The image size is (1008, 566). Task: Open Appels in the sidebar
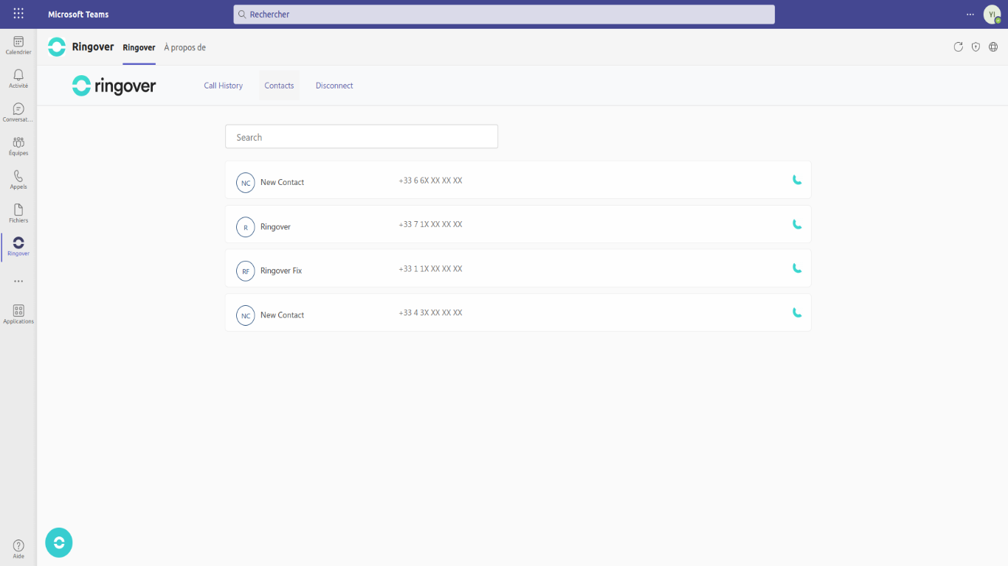click(18, 179)
